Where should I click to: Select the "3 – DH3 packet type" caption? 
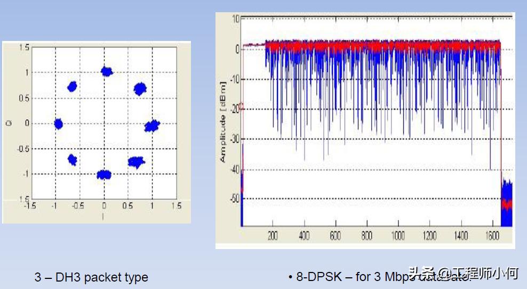point(91,277)
